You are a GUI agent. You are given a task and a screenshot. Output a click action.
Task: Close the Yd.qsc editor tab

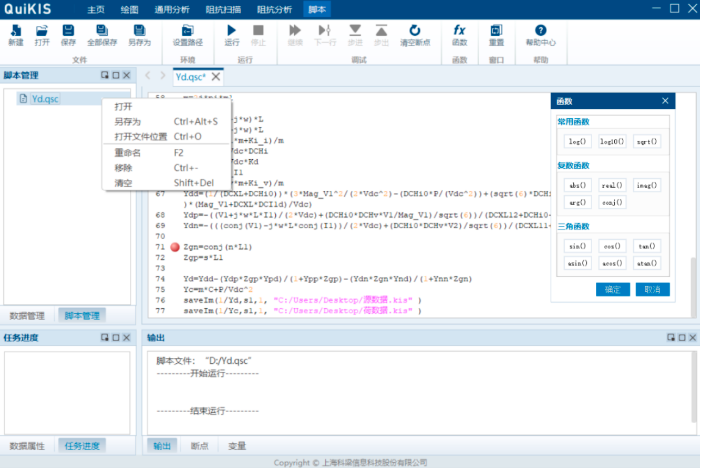point(215,77)
